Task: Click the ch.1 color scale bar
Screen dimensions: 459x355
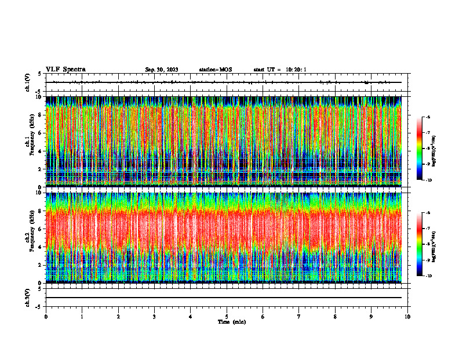Action: (420, 148)
